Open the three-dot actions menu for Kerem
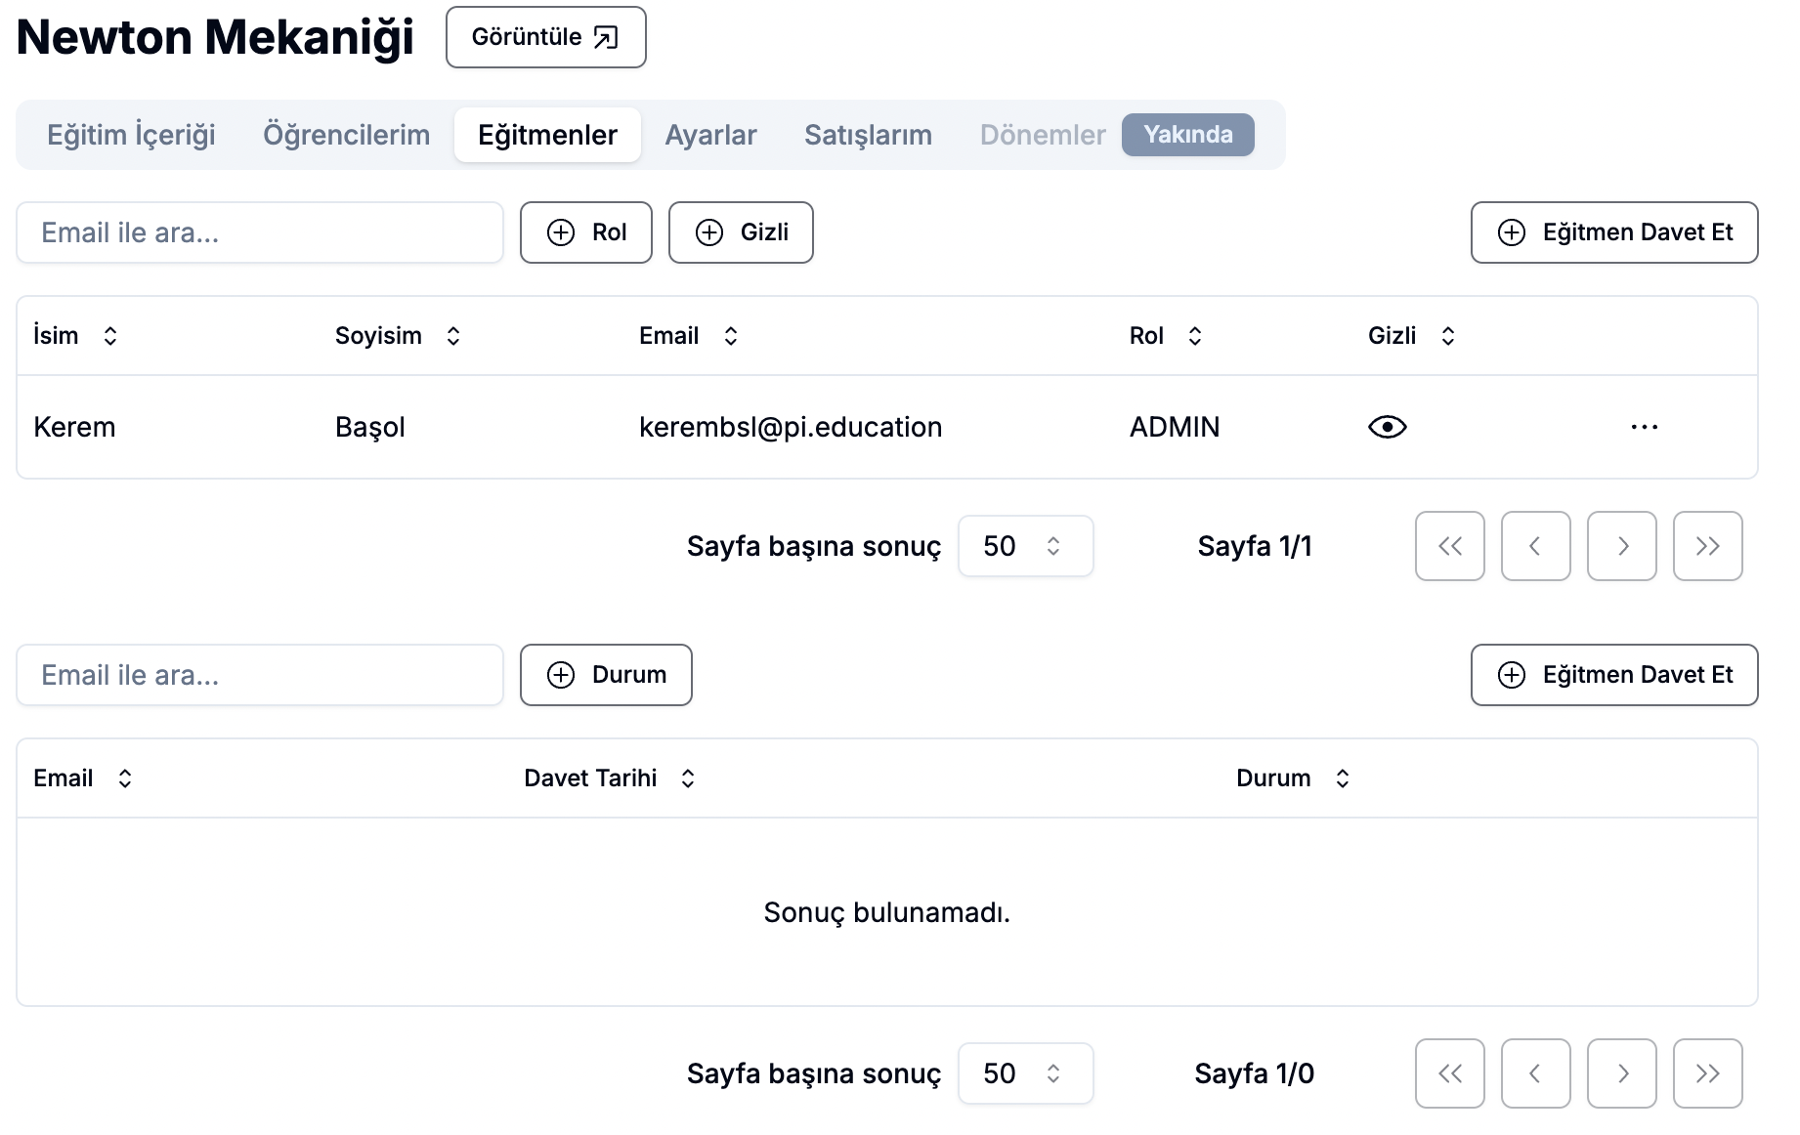The height and width of the screenshot is (1135, 1800). point(1644,427)
